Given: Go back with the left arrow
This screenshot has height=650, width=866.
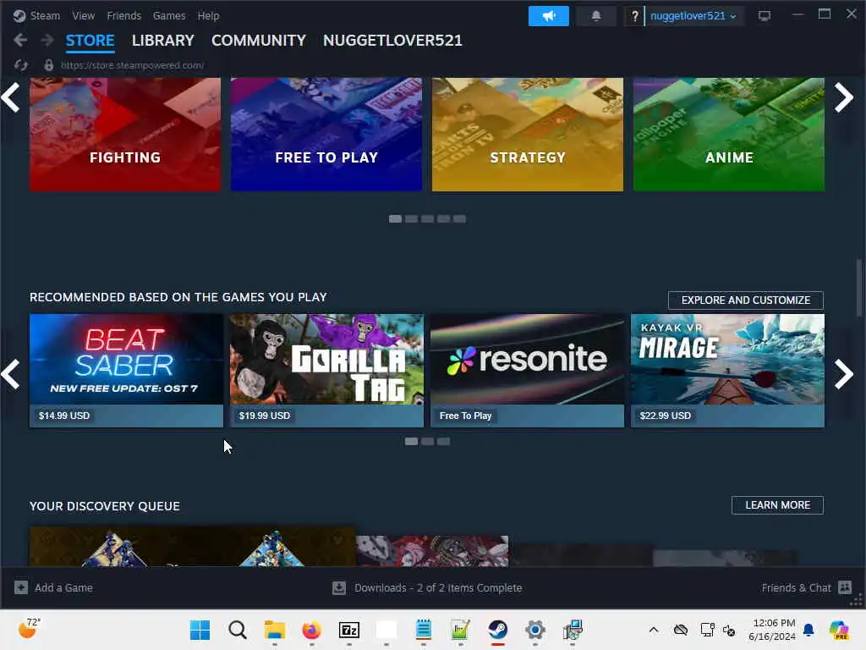Looking at the screenshot, I should pos(20,40).
